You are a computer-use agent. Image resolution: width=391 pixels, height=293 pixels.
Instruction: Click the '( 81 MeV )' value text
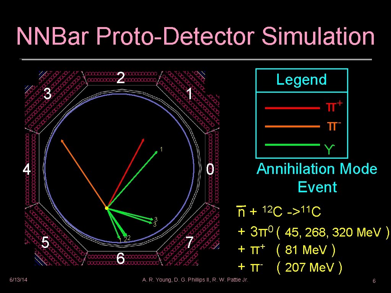306,250
